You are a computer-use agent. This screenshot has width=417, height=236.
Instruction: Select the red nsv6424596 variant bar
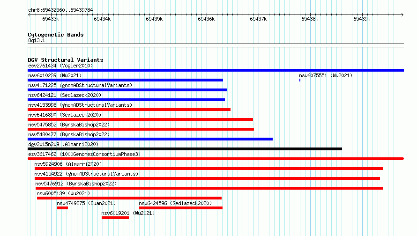(x=181, y=208)
